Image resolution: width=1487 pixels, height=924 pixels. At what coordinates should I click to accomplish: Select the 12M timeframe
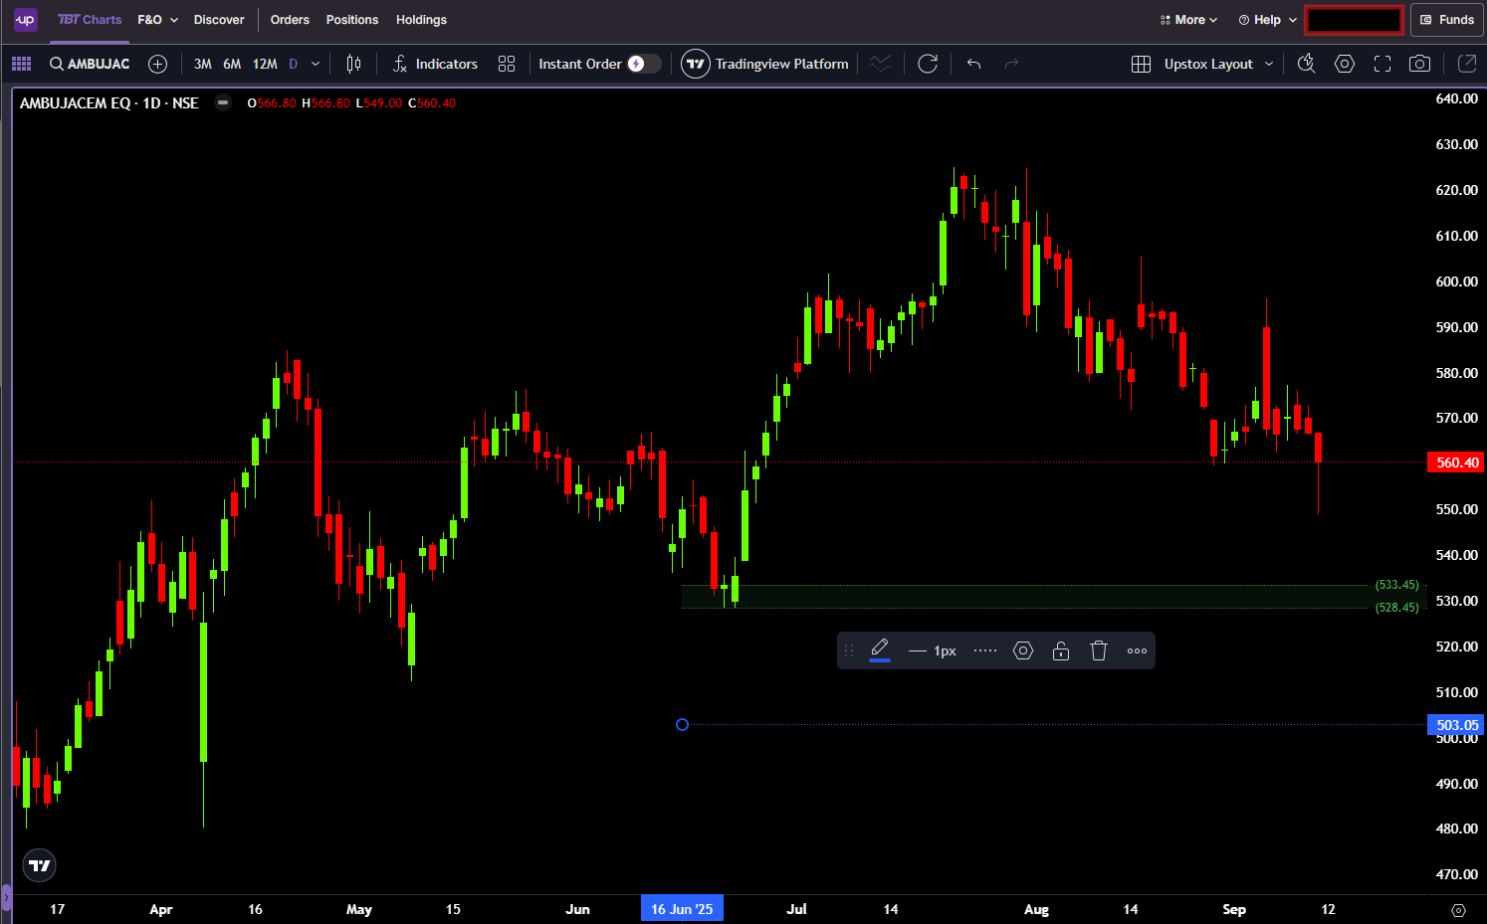(x=265, y=64)
